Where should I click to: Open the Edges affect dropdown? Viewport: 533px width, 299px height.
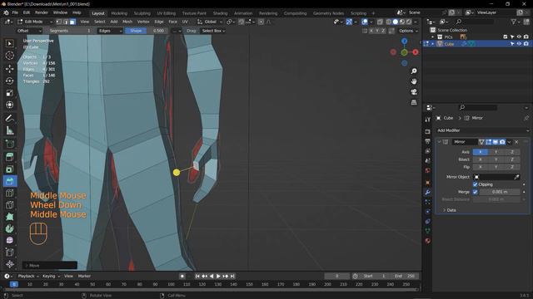click(110, 31)
